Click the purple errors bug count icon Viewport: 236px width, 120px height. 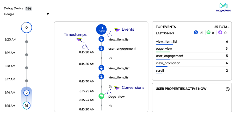[x=220, y=33]
